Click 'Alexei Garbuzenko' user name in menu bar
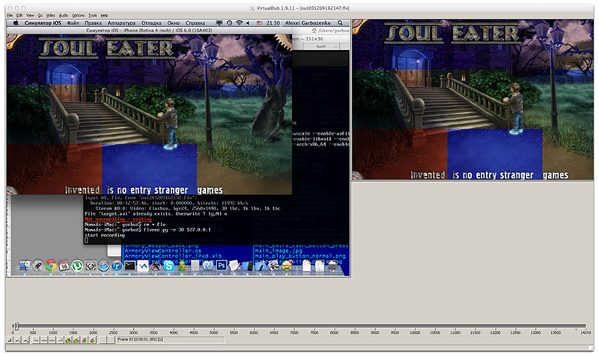The height and width of the screenshot is (357, 599). (x=308, y=23)
